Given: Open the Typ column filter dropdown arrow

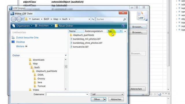Looking at the screenshot, I should [x=121, y=31].
